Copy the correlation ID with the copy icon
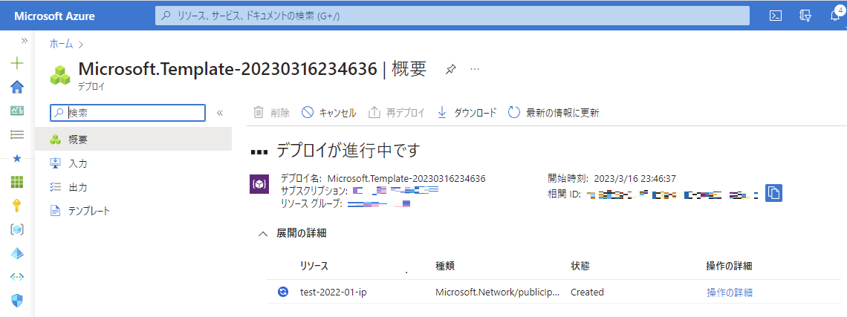 click(773, 193)
